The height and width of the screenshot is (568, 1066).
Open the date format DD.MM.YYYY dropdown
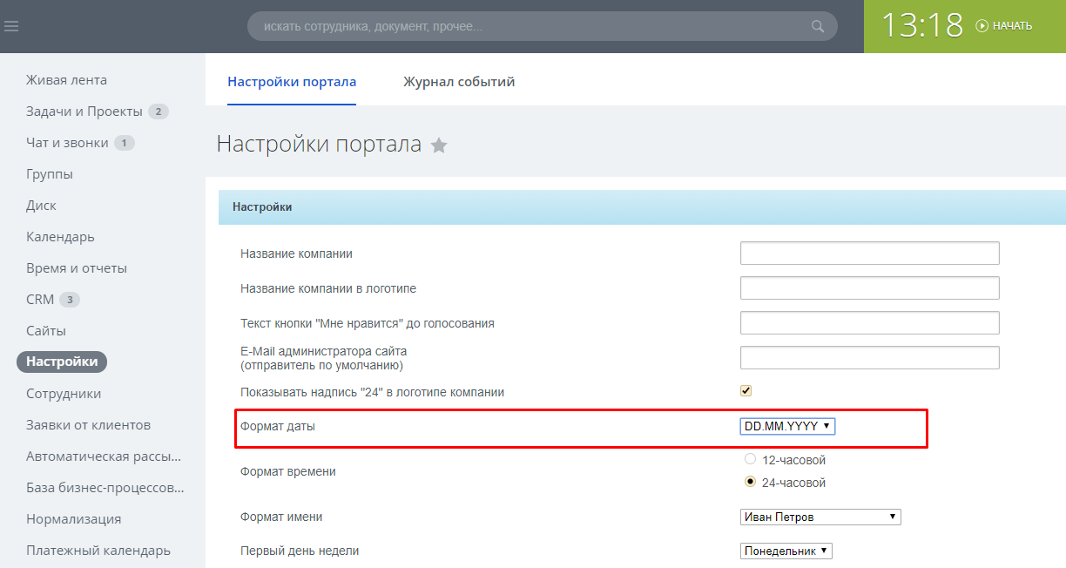[x=787, y=426]
